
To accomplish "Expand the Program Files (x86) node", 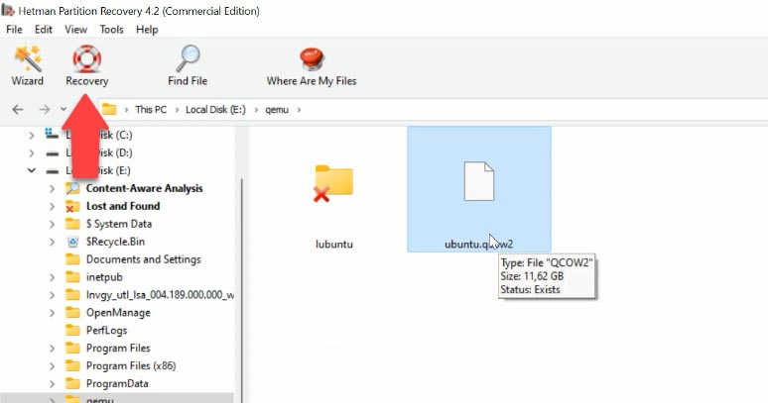I will 52,366.
